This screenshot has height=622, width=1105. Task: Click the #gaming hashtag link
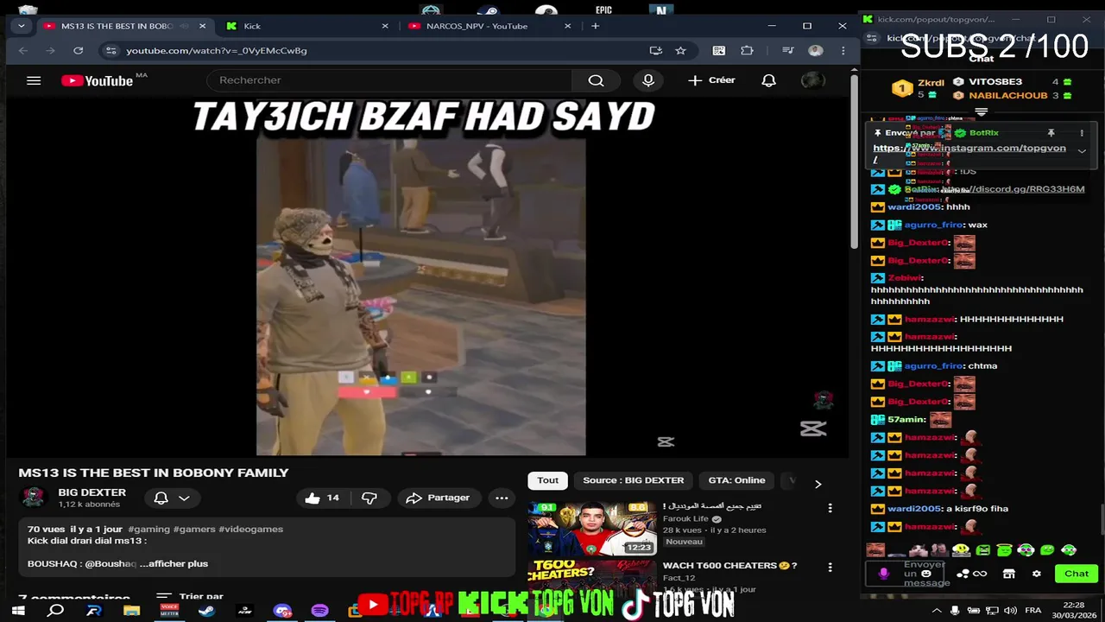pos(149,529)
